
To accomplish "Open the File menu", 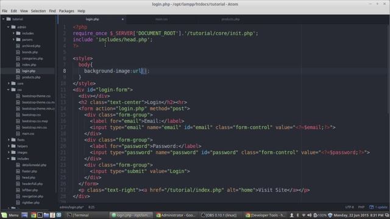I will tap(5, 11).
